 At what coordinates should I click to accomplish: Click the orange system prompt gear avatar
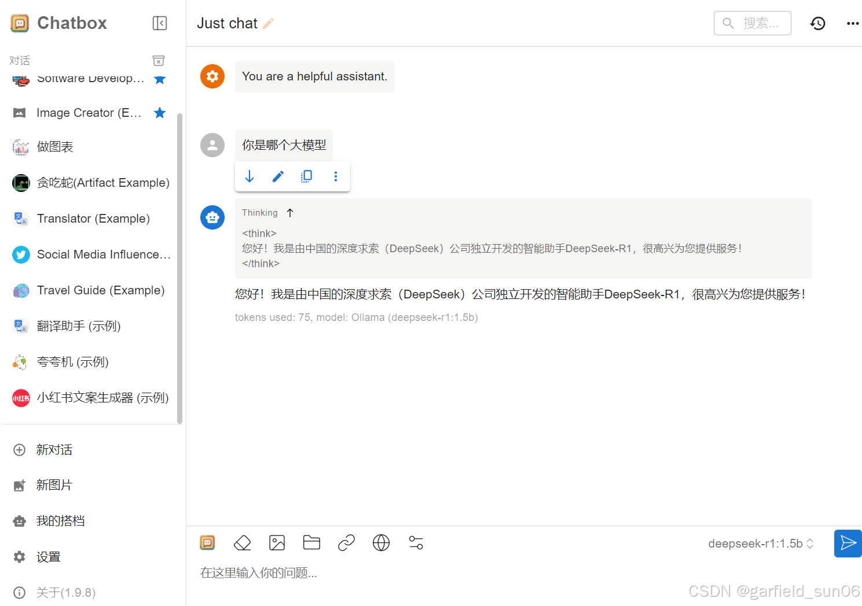click(212, 76)
